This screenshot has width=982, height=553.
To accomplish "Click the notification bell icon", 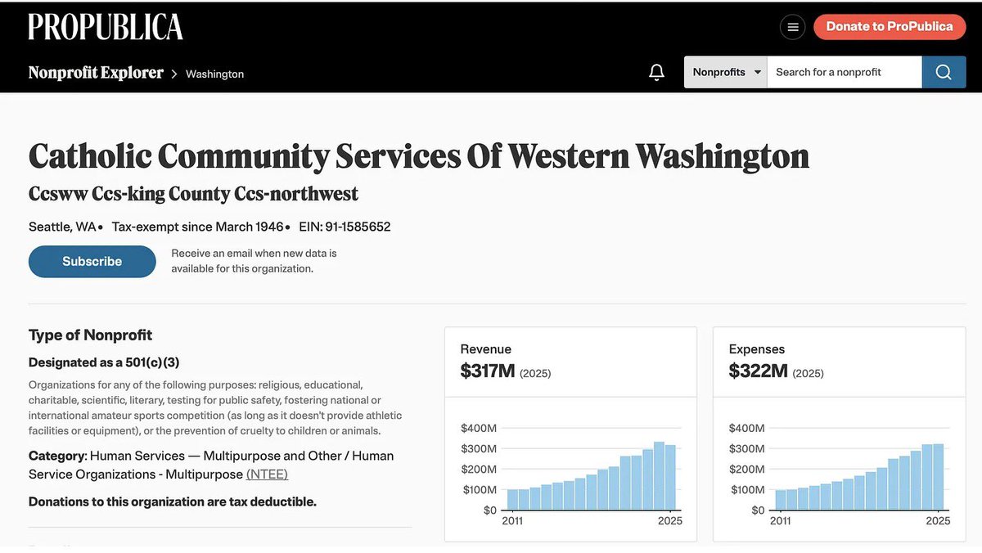I will [x=656, y=72].
